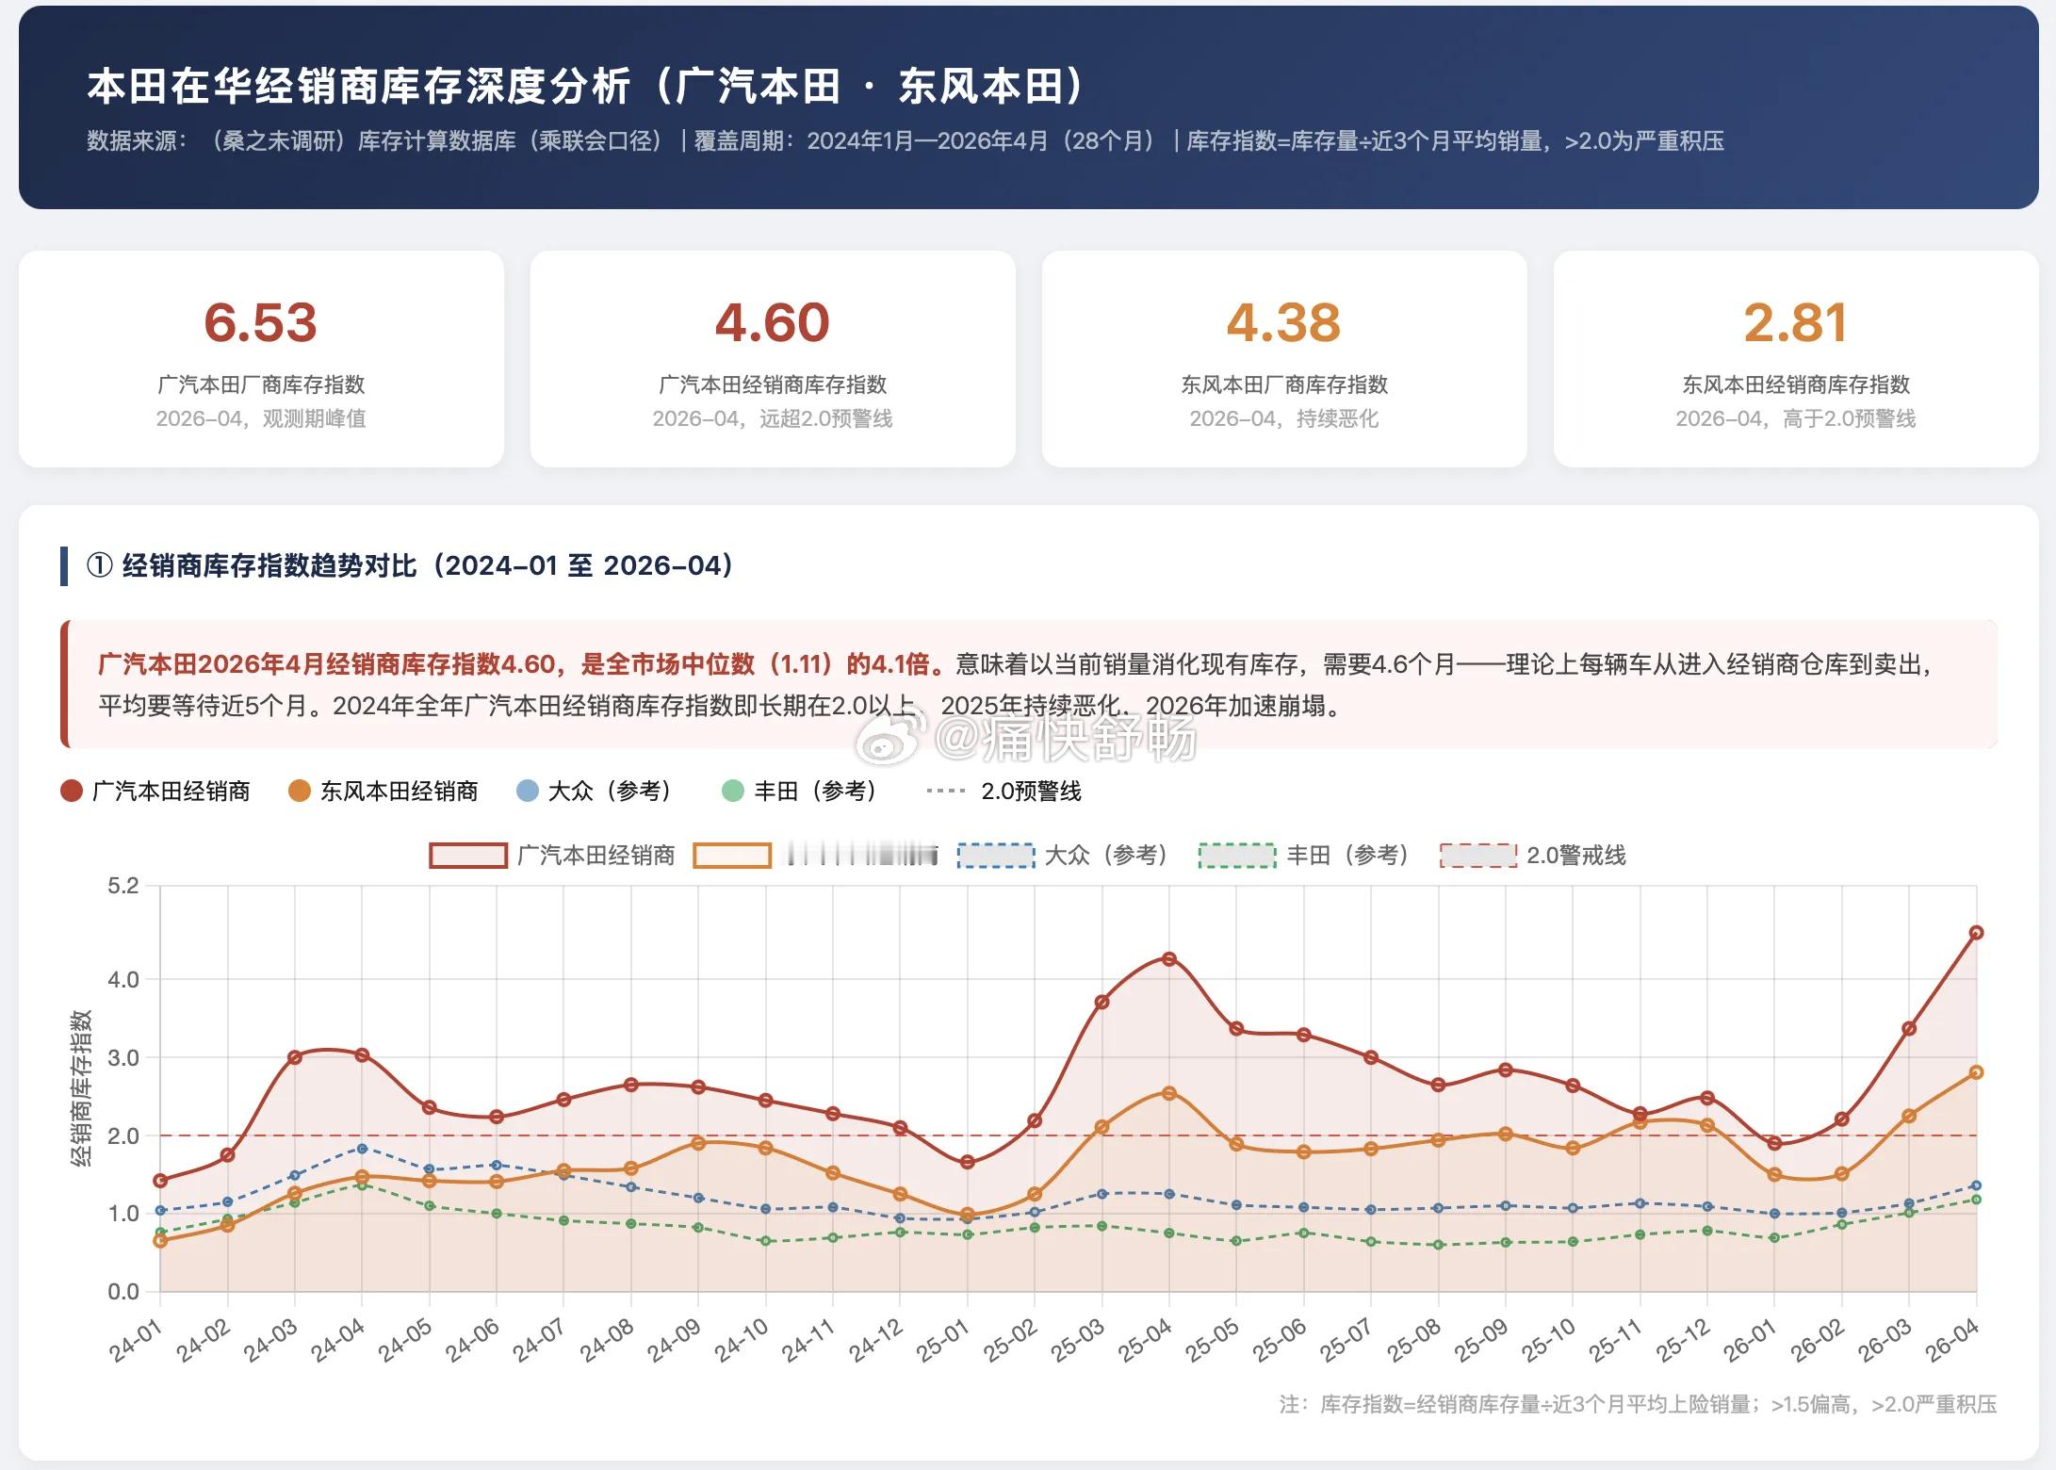Select the blue 大众 data point at 24-04

pos(362,1149)
